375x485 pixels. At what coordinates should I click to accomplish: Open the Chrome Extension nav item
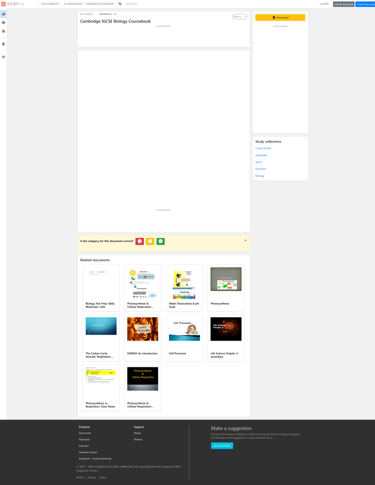99,4
